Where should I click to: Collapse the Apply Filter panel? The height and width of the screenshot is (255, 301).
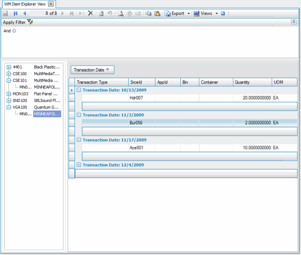[294, 22]
